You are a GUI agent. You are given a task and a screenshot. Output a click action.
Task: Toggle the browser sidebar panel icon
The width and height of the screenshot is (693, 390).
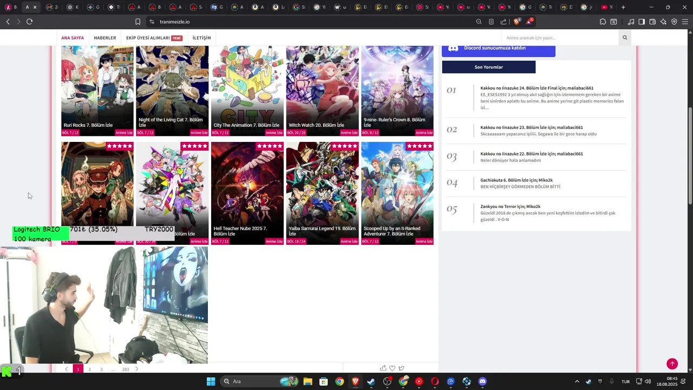[x=642, y=22]
